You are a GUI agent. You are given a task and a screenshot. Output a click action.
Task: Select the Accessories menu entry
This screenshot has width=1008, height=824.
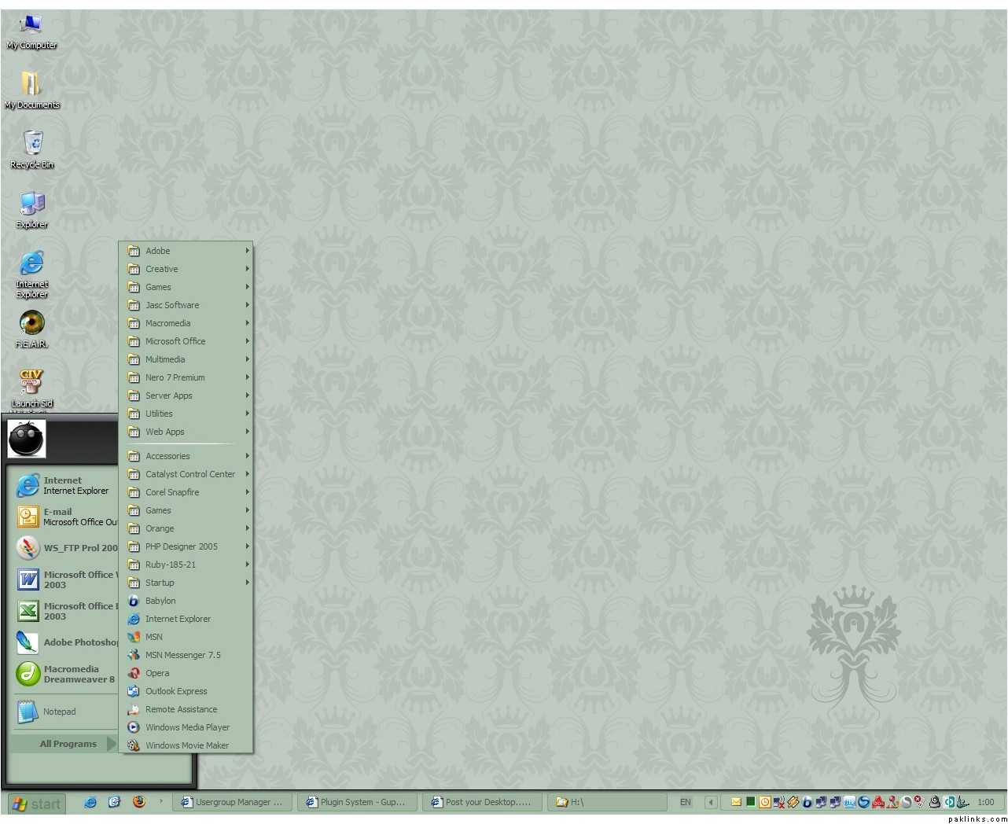(x=167, y=456)
